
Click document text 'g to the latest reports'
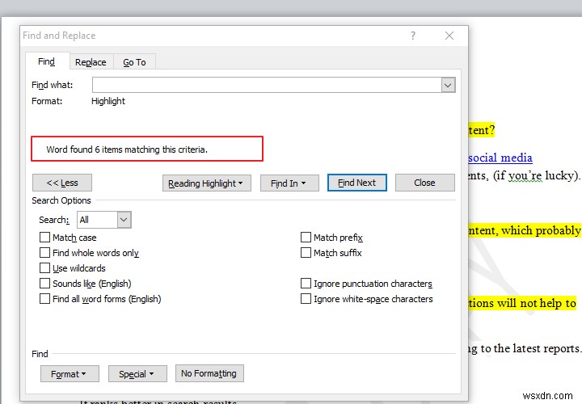tap(524, 349)
